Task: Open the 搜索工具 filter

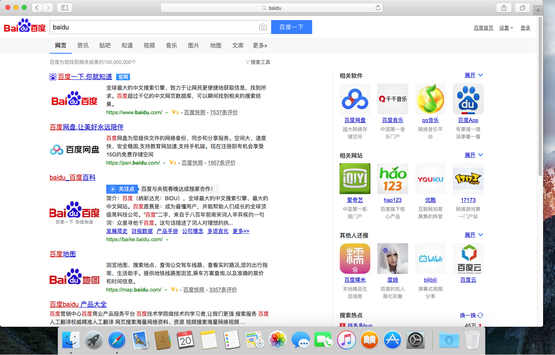Action: pyautogui.click(x=258, y=62)
